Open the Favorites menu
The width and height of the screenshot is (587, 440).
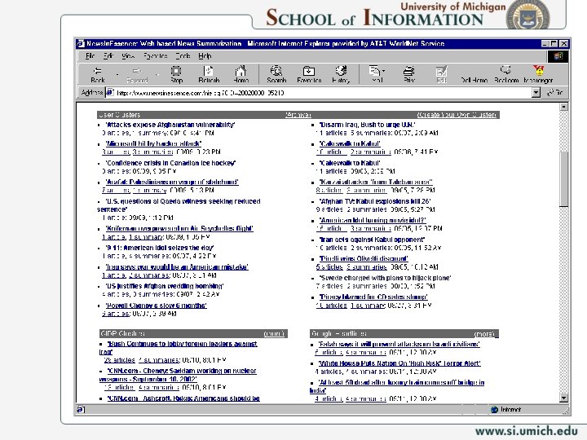[156, 56]
